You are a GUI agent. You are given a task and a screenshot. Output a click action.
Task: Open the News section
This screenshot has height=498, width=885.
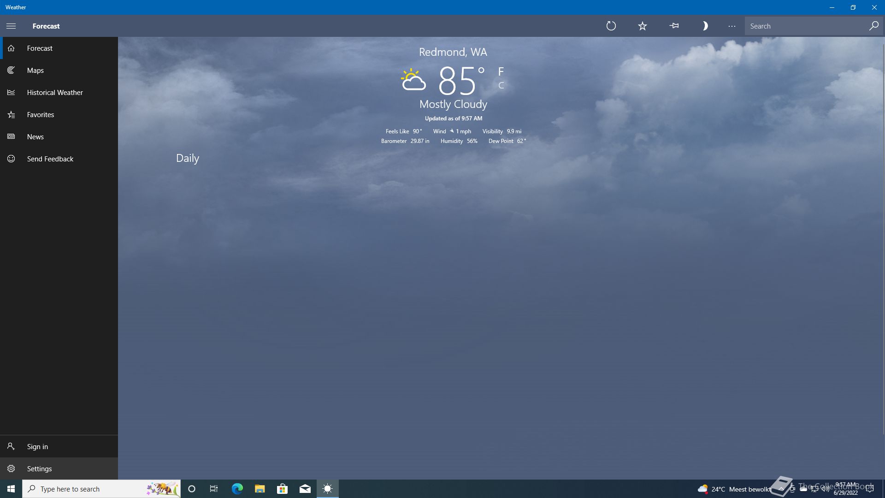coord(35,136)
